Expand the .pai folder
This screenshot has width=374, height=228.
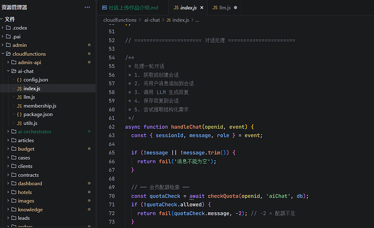[2, 36]
